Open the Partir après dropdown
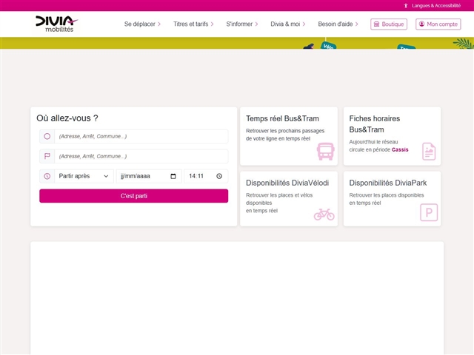This screenshot has width=474, height=355. click(x=84, y=176)
